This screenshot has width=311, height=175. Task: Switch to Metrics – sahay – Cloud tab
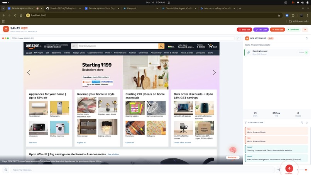pos(217,8)
